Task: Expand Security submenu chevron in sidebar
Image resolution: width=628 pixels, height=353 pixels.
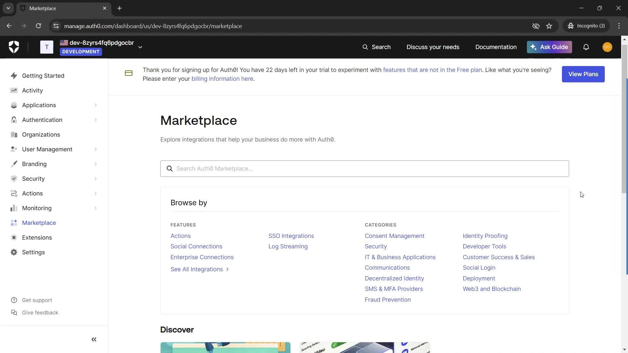Action: 96,179
